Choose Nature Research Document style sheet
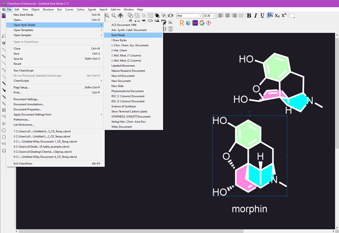The image size is (339, 233). [x=133, y=71]
